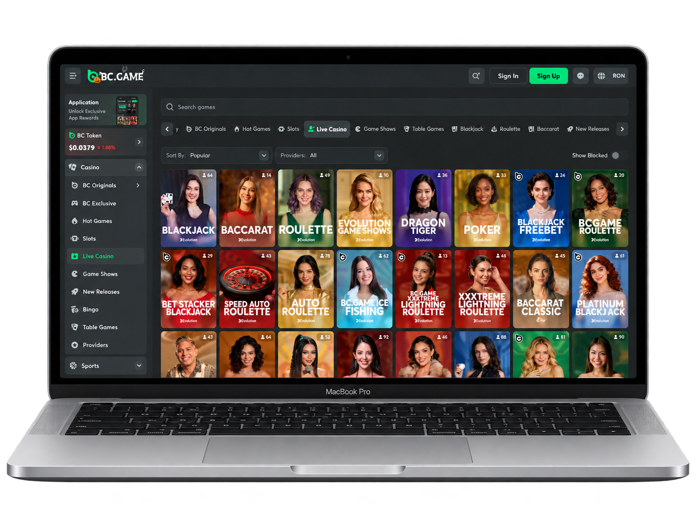Click the BC.GAME logo
The image size is (696, 522).
point(116,75)
